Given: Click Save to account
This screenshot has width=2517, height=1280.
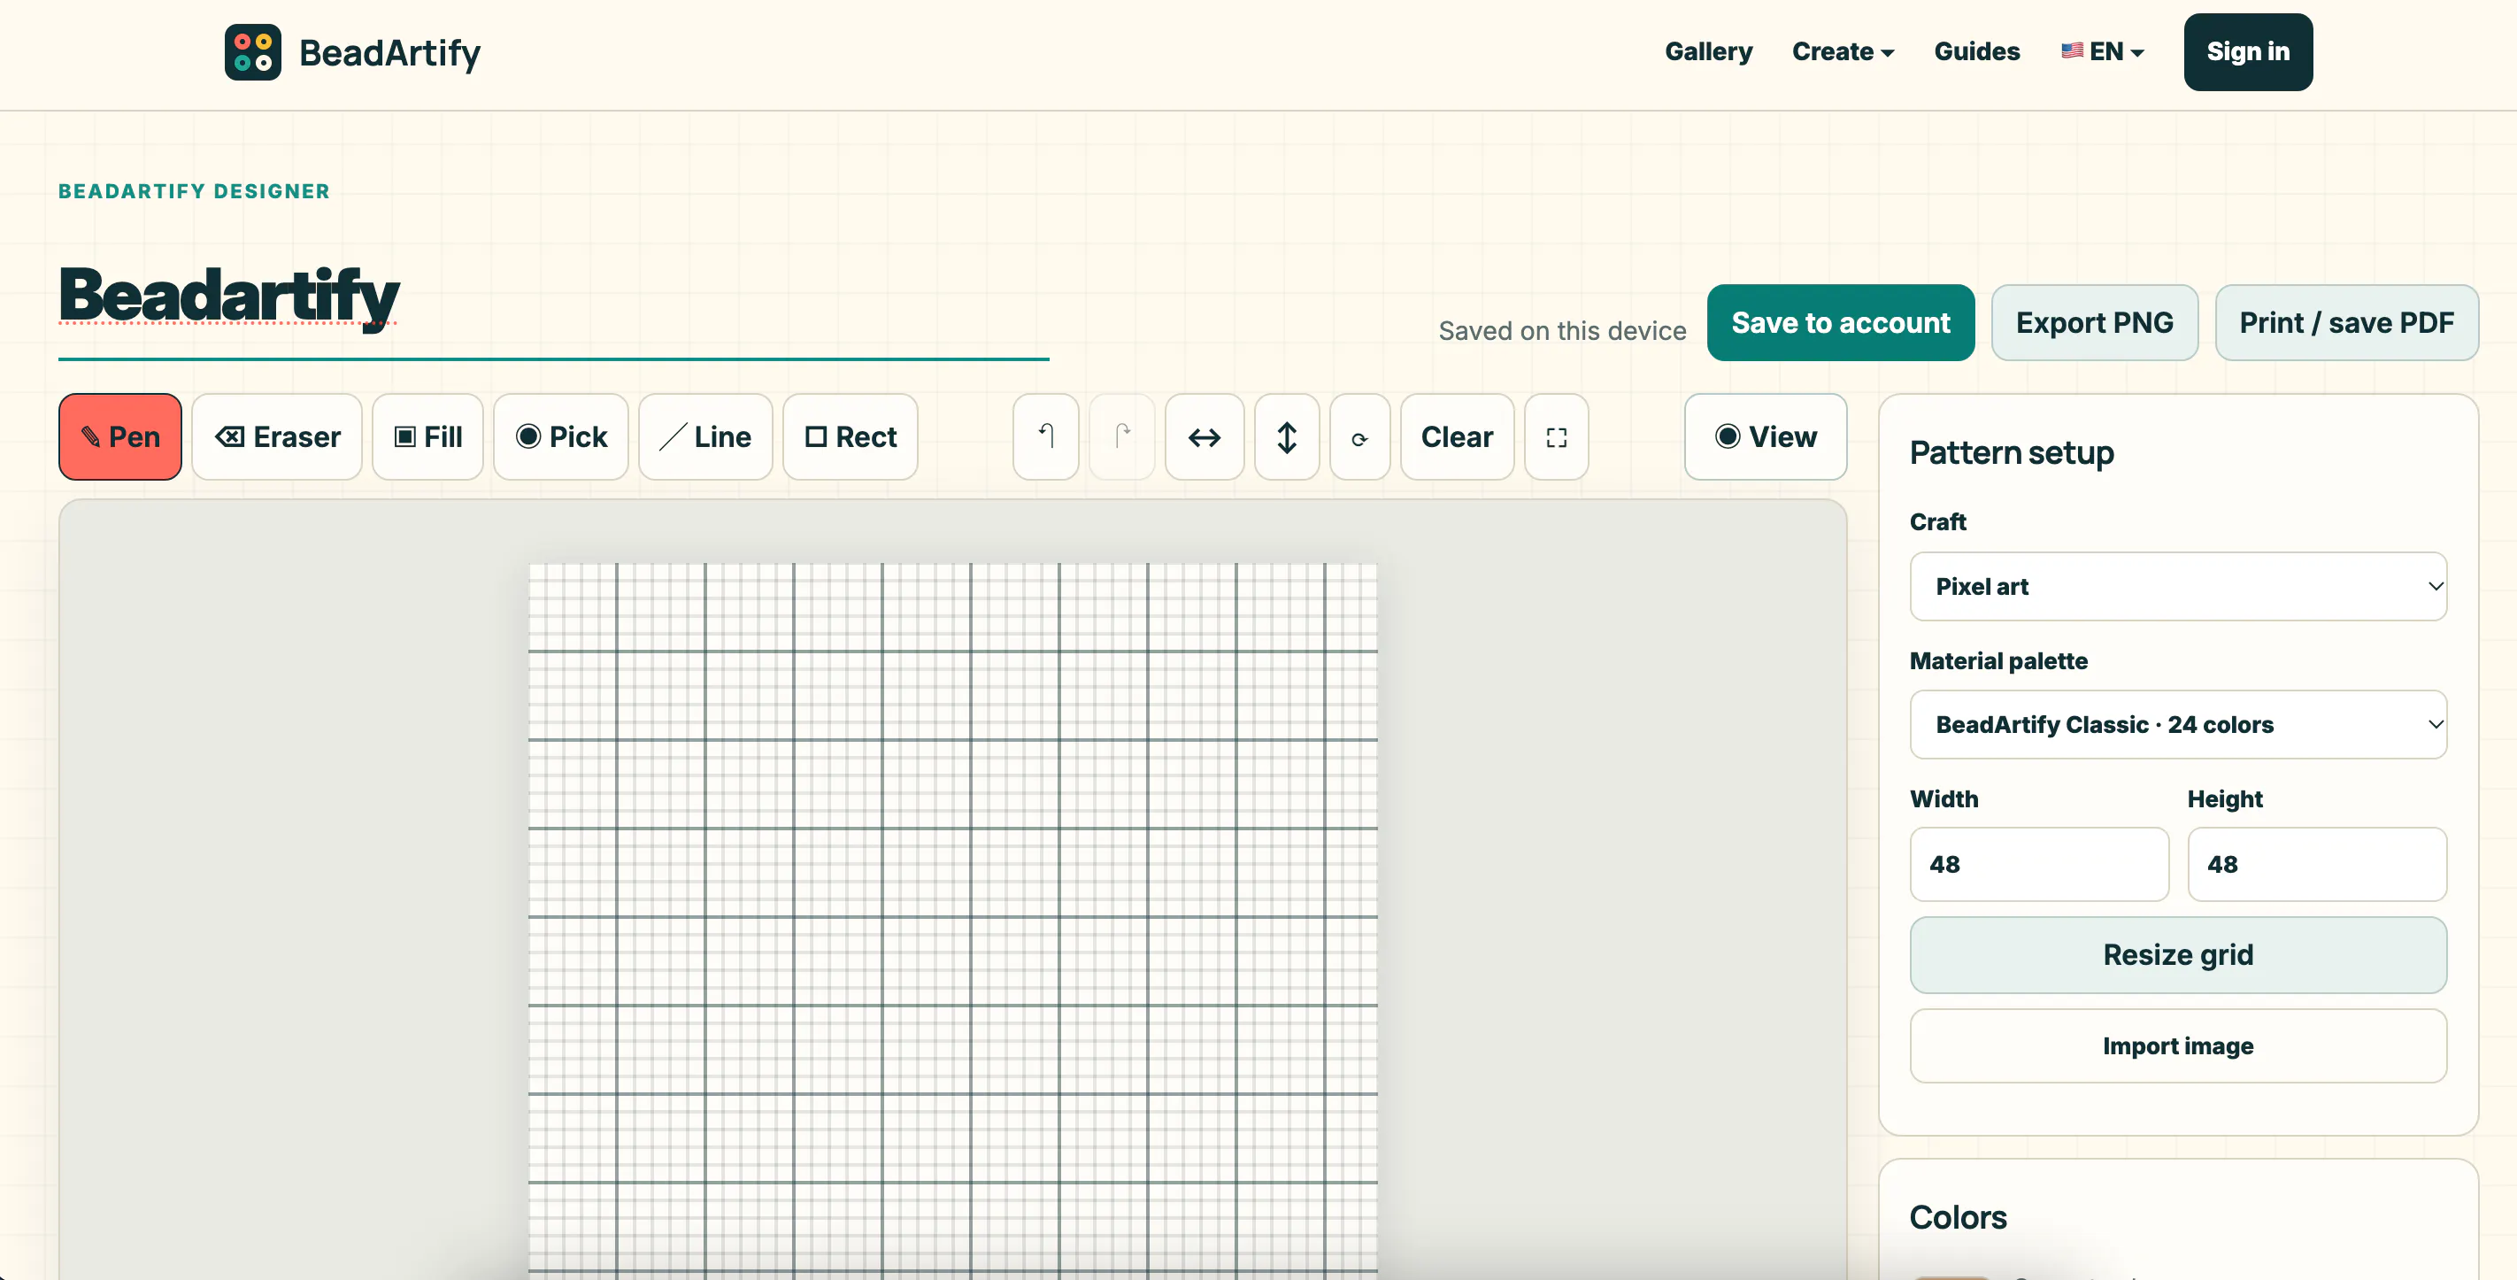Looking at the screenshot, I should pos(1840,322).
